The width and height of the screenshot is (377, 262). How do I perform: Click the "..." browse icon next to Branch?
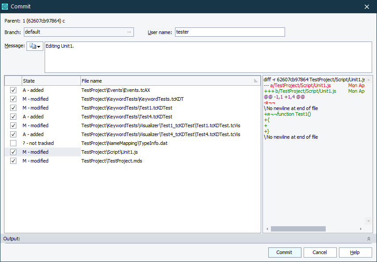click(129, 32)
